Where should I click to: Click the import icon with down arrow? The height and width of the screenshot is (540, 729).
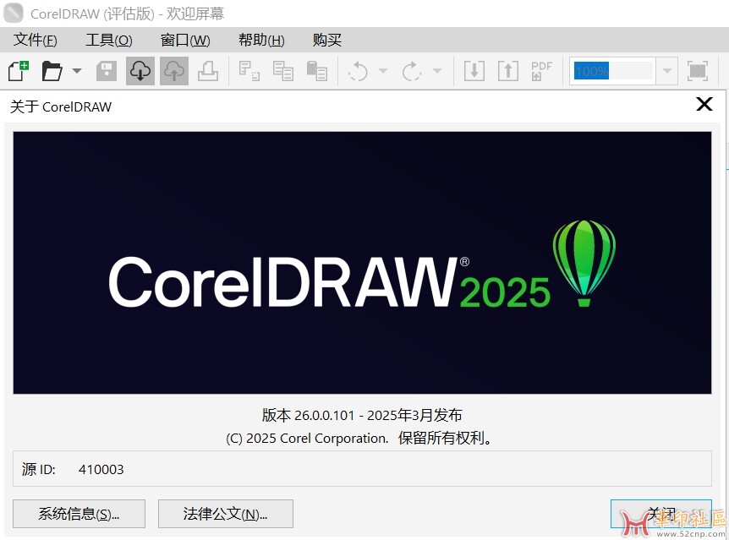[x=474, y=71]
